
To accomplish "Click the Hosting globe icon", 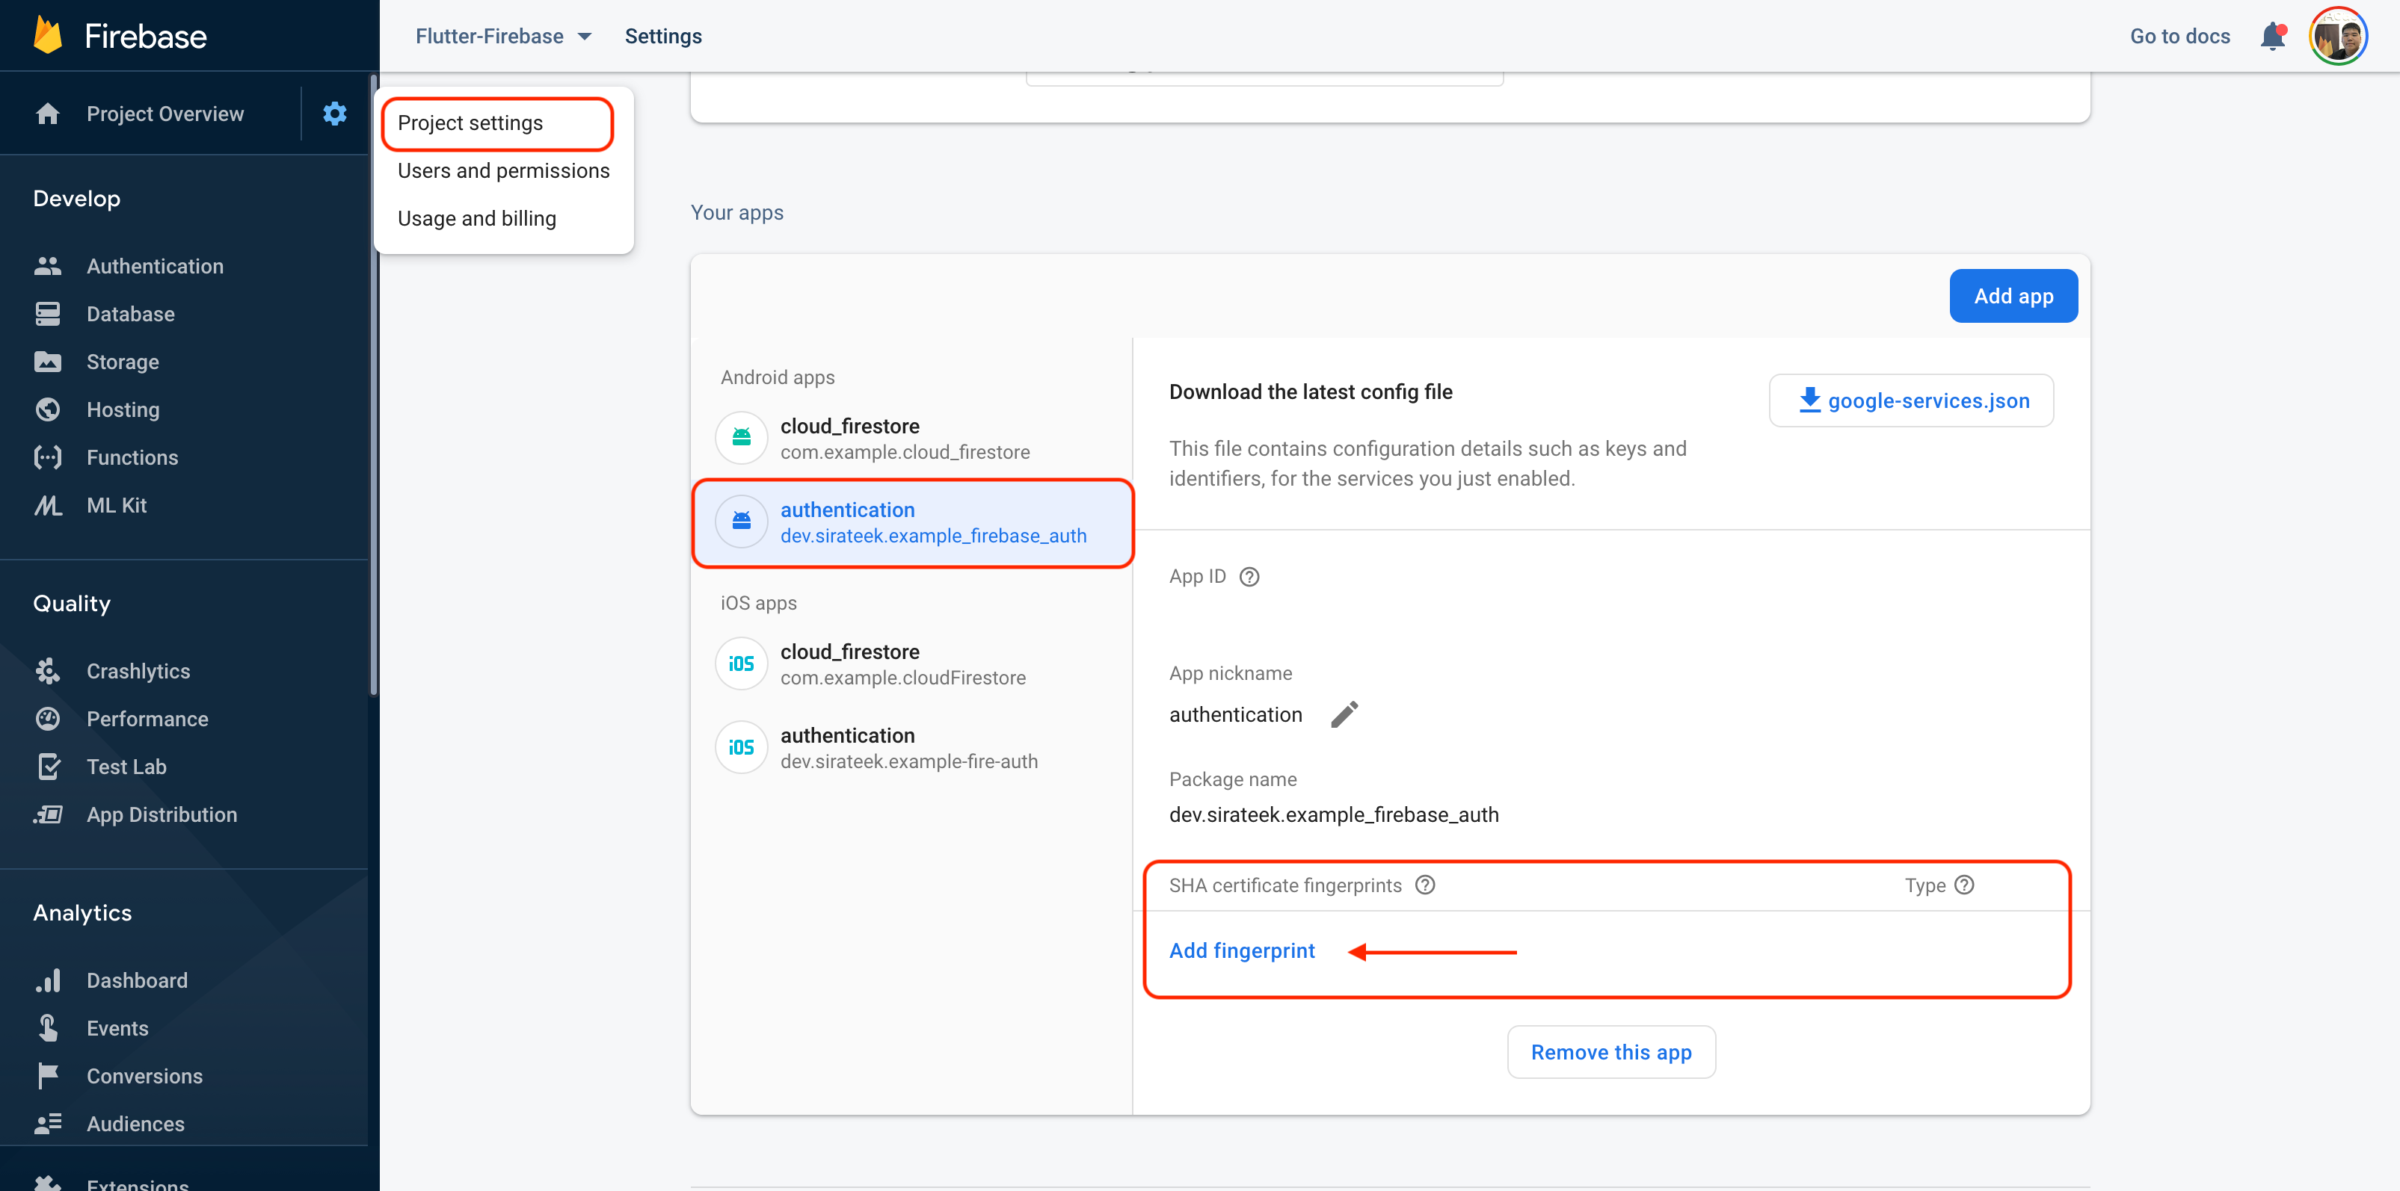I will 48,409.
